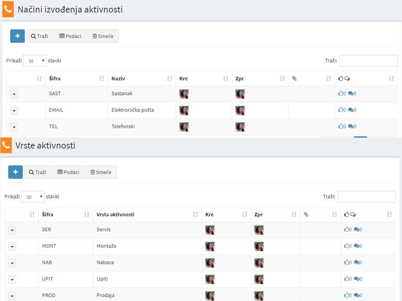The image size is (402, 301).
Task: Click the Zpr avatar thumbnail in EMAIL row
Action: (x=240, y=110)
